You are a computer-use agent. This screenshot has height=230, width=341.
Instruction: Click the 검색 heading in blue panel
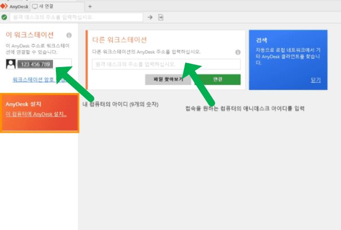(261, 40)
